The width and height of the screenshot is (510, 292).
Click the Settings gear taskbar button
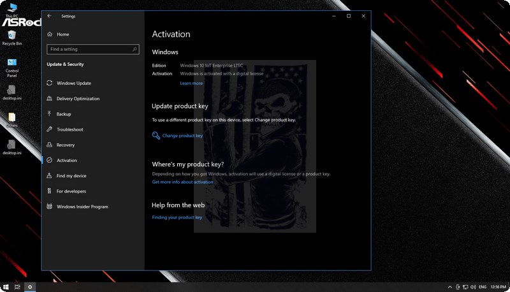[30, 287]
